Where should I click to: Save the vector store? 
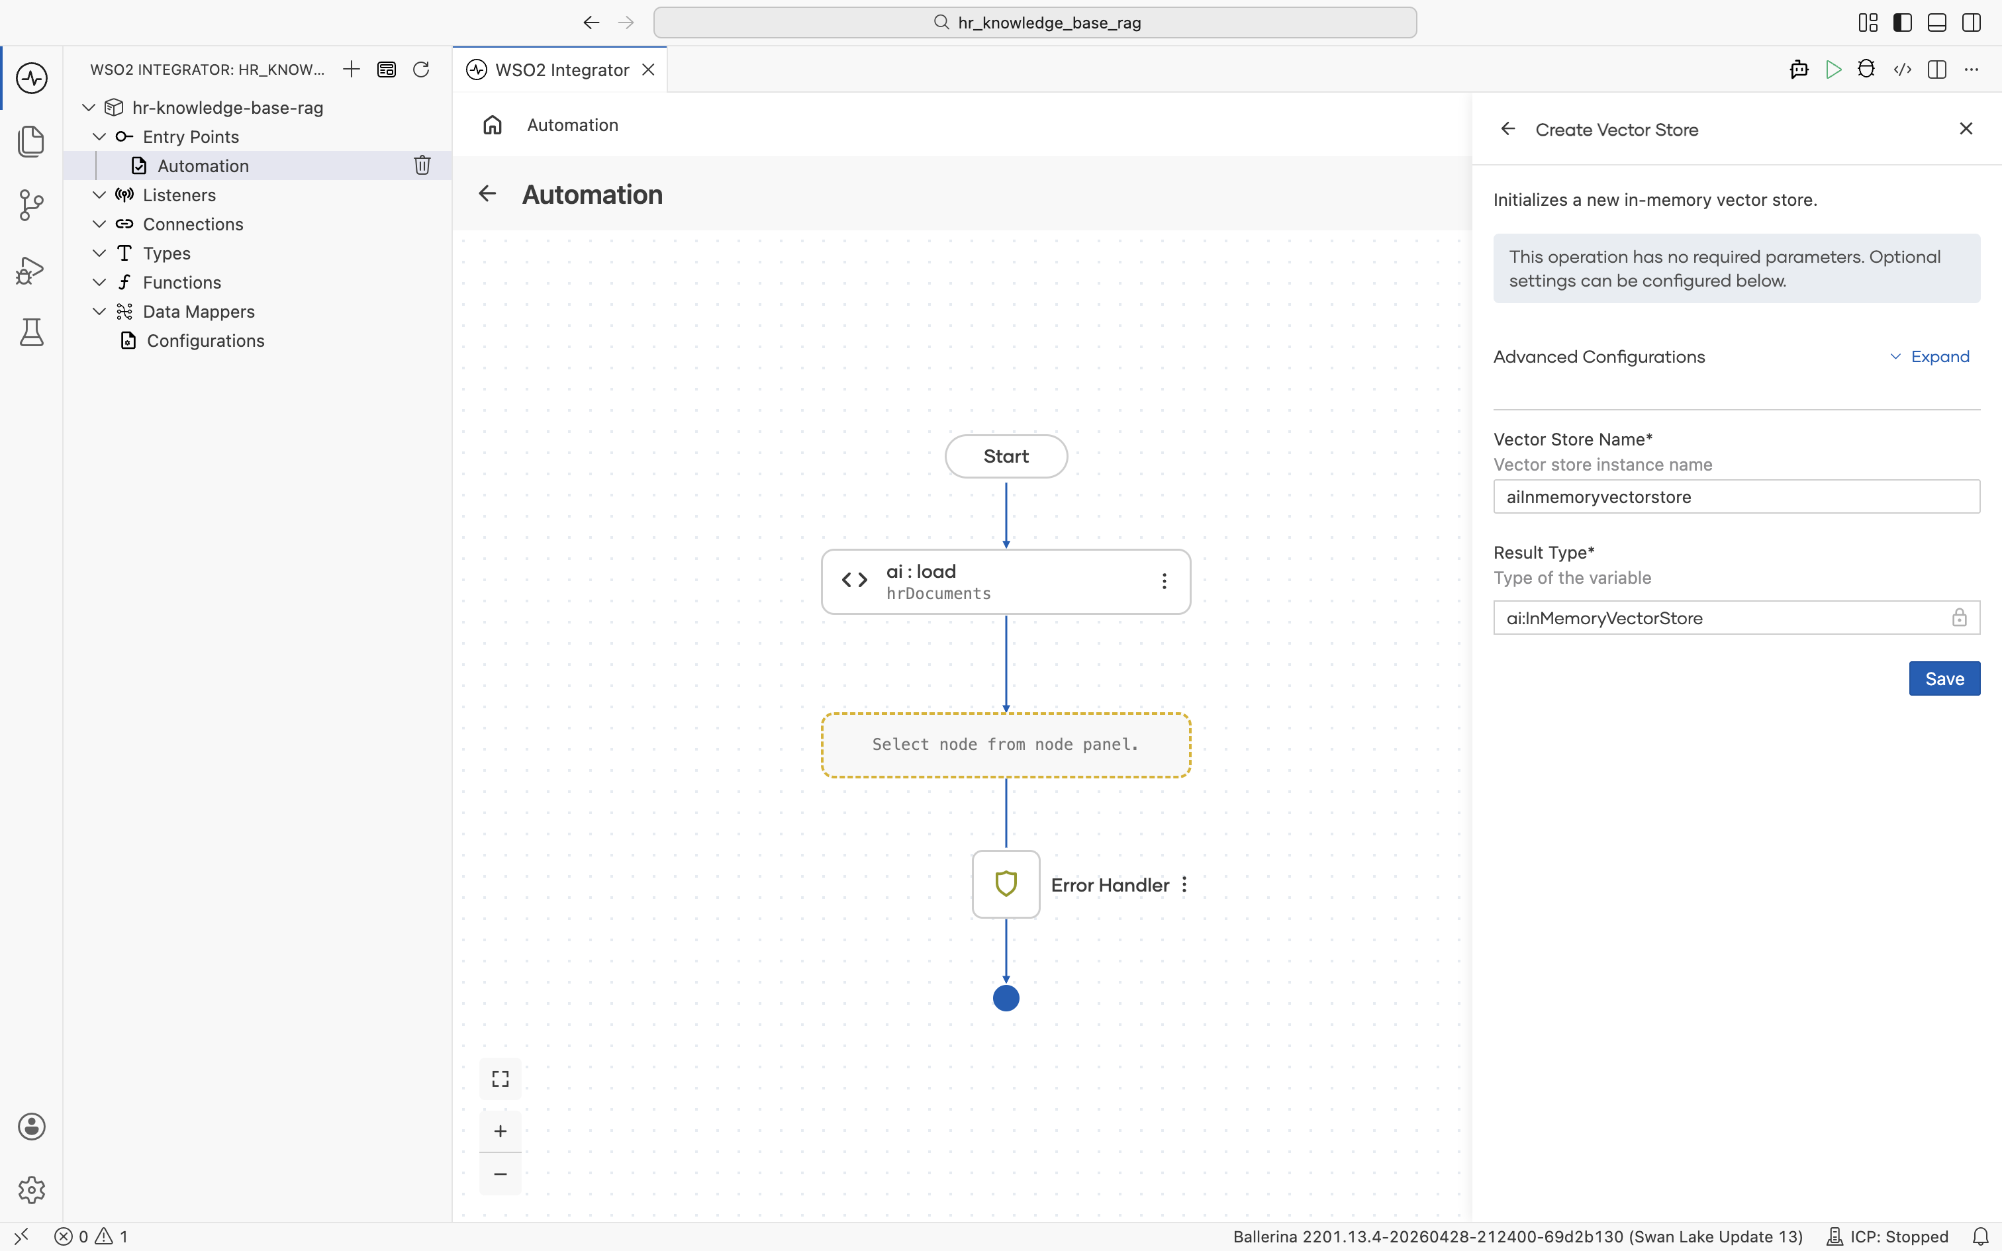coord(1944,678)
